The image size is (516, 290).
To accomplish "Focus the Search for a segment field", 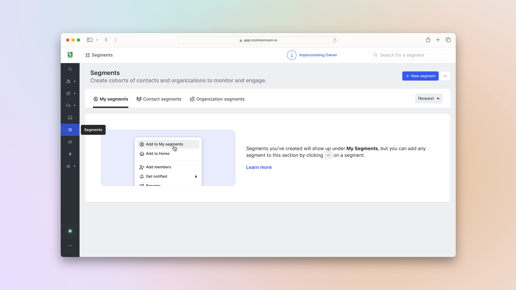I will (x=410, y=55).
